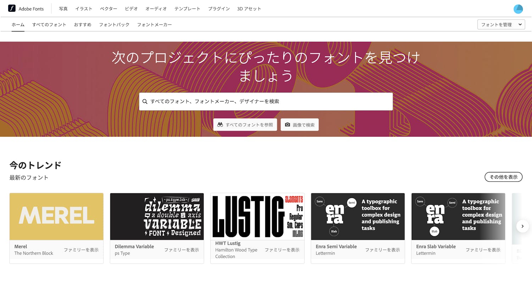Open the 写真 menu item
The width and height of the screenshot is (532, 281).
[63, 9]
